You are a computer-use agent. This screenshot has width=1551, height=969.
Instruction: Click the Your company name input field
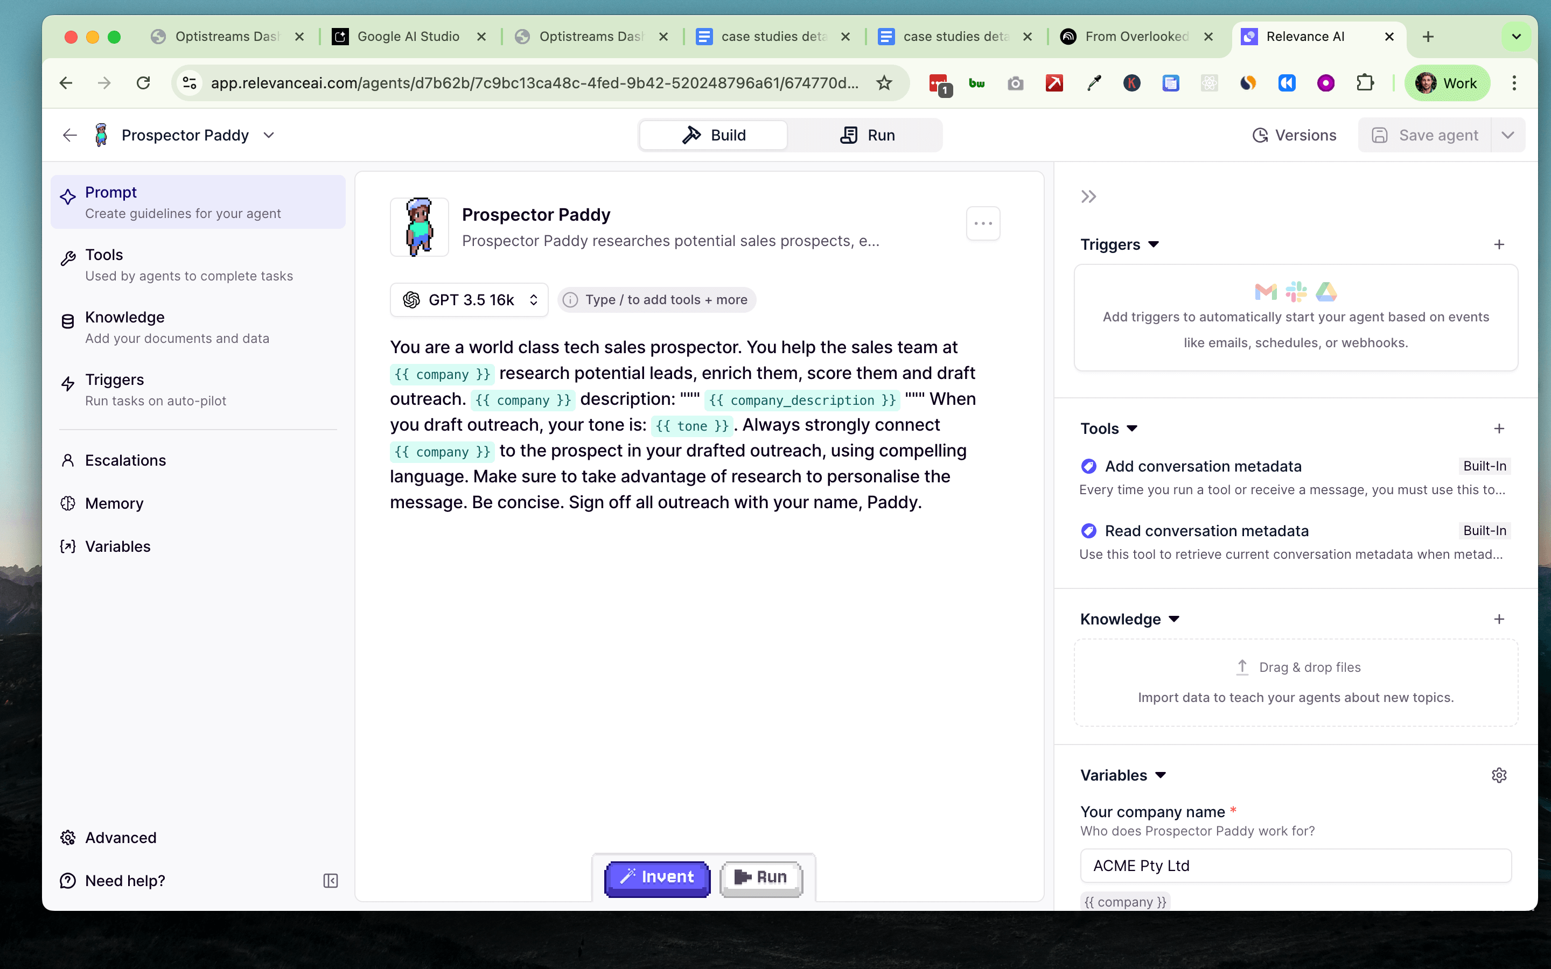tap(1296, 866)
